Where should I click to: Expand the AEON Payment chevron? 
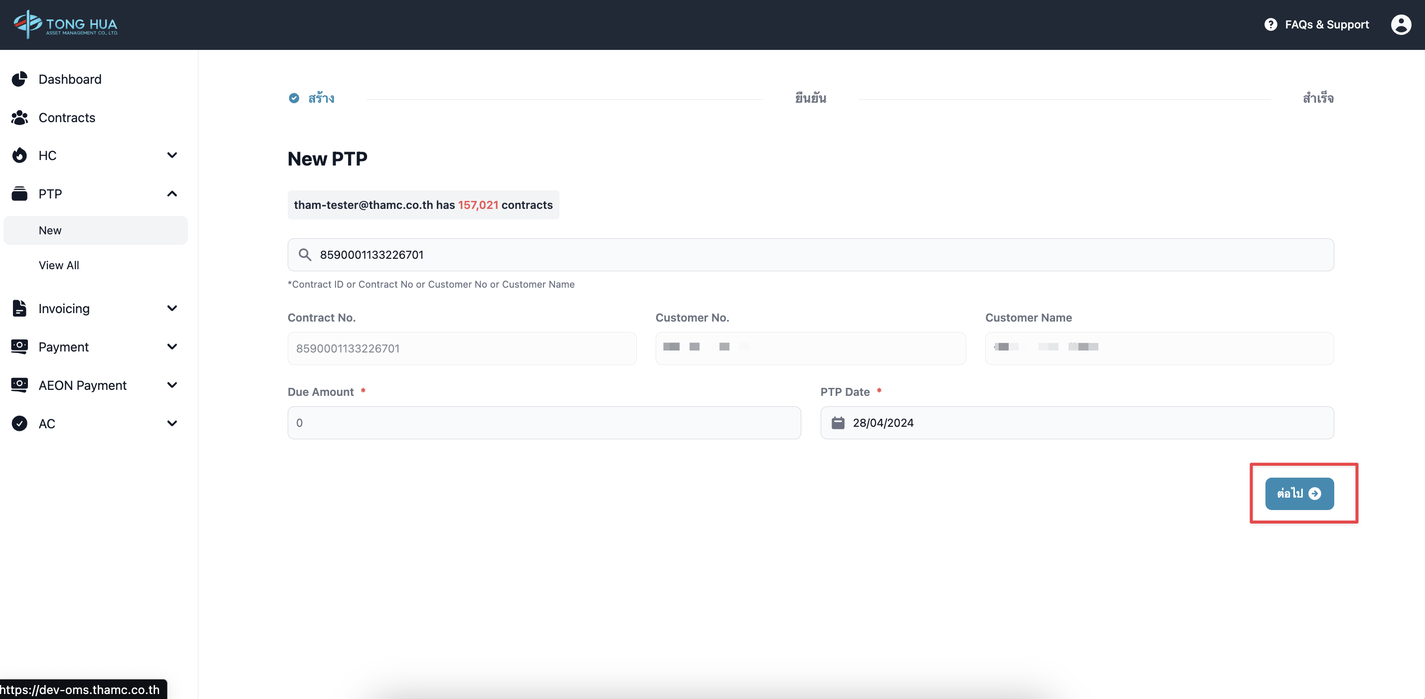[172, 385]
